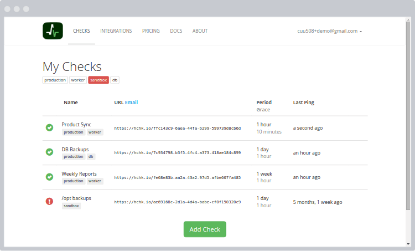This screenshot has width=415, height=251.
Task: Click green status icon for Weekly Reports
Action: click(x=49, y=177)
